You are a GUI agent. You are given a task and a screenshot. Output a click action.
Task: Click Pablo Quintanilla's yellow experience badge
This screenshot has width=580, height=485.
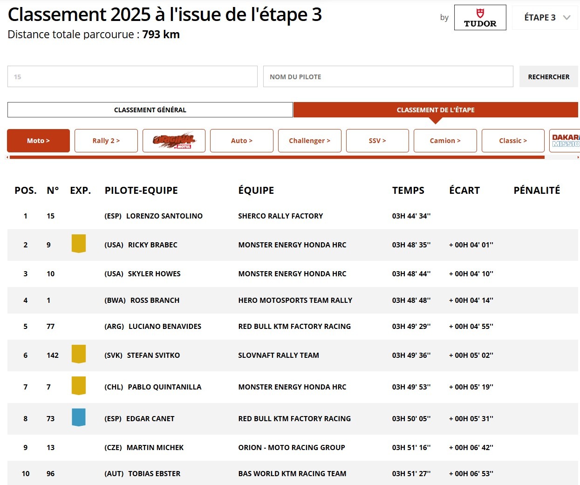[78, 386]
